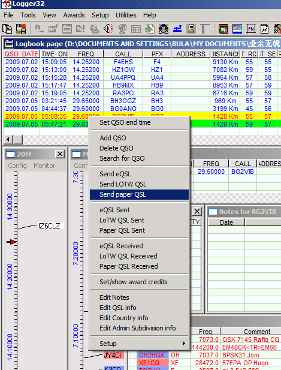
Task: Click the lined form window toolbar icon
Action: coord(67,29)
